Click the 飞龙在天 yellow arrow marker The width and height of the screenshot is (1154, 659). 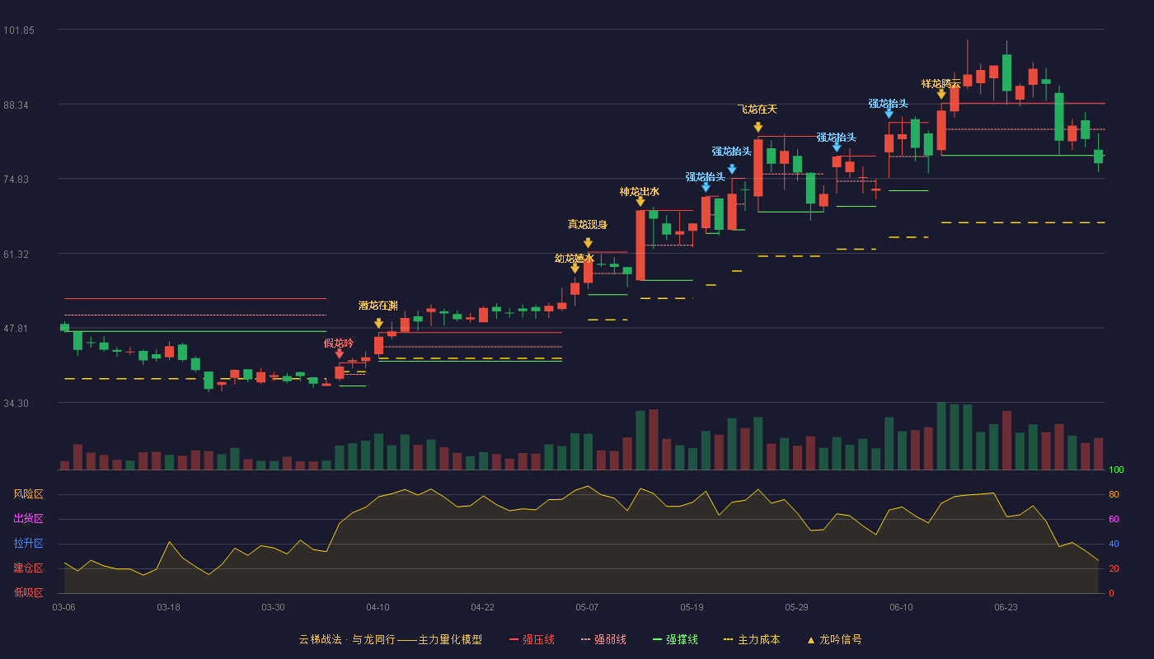[758, 128]
